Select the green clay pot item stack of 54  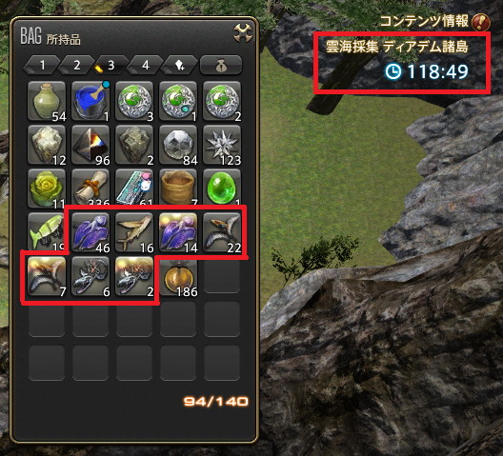47,101
